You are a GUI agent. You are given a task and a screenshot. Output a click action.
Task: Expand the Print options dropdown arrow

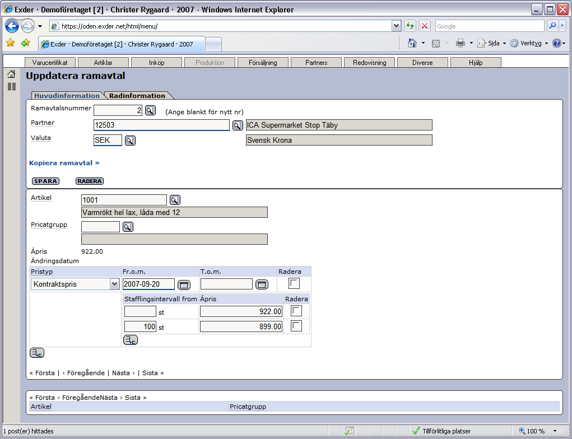(x=471, y=43)
